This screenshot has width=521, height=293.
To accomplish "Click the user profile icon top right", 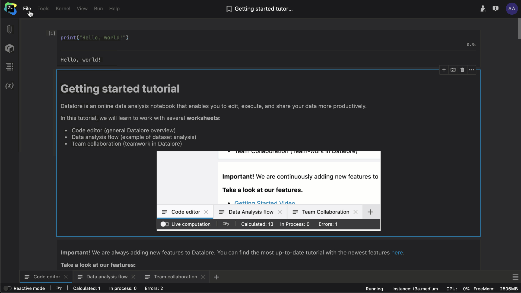I will [x=512, y=8].
